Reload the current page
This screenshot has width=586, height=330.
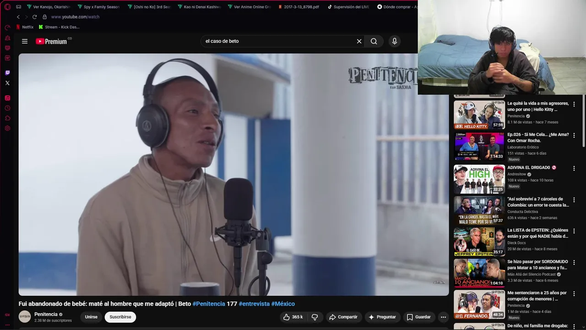click(x=34, y=17)
